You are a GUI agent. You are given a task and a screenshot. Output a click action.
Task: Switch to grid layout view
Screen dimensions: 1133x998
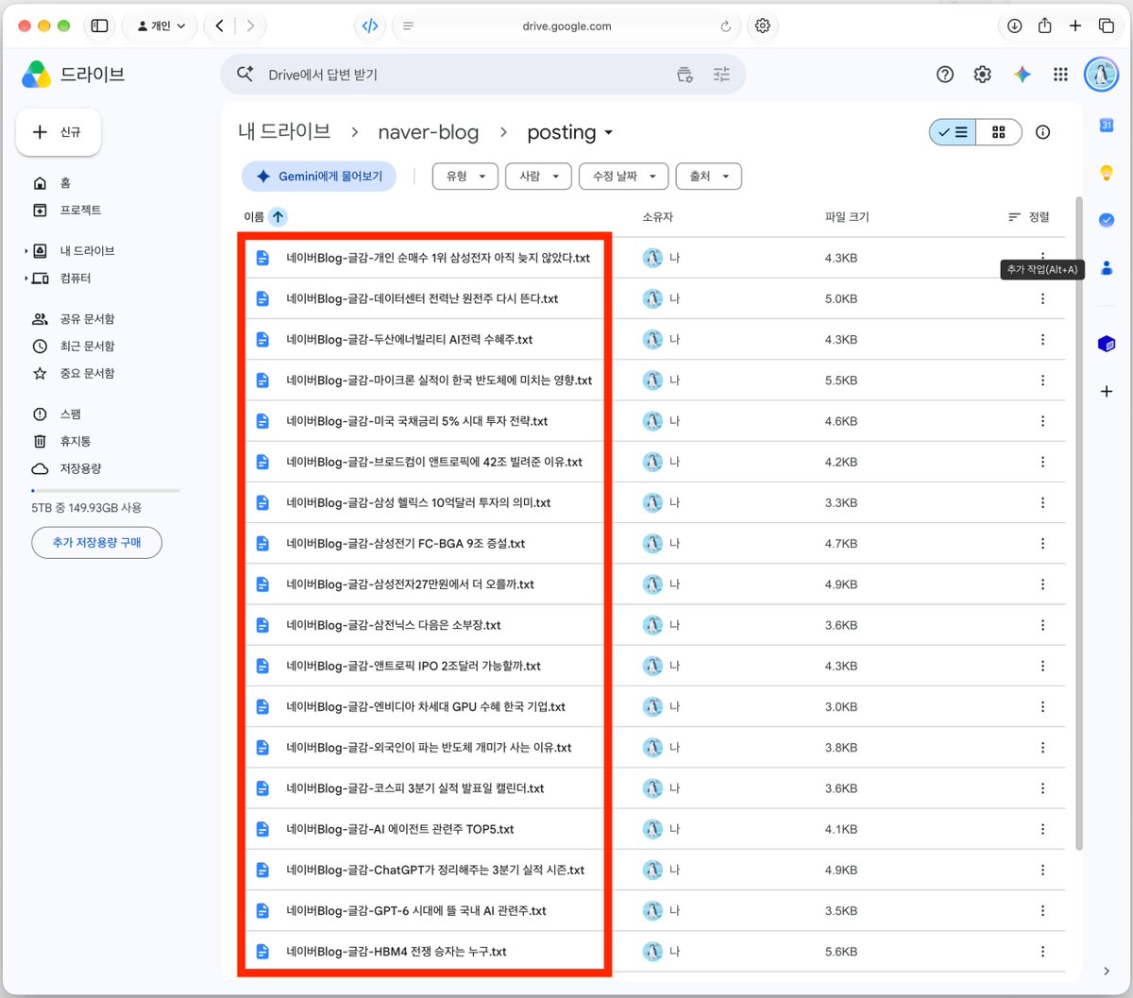(x=999, y=132)
